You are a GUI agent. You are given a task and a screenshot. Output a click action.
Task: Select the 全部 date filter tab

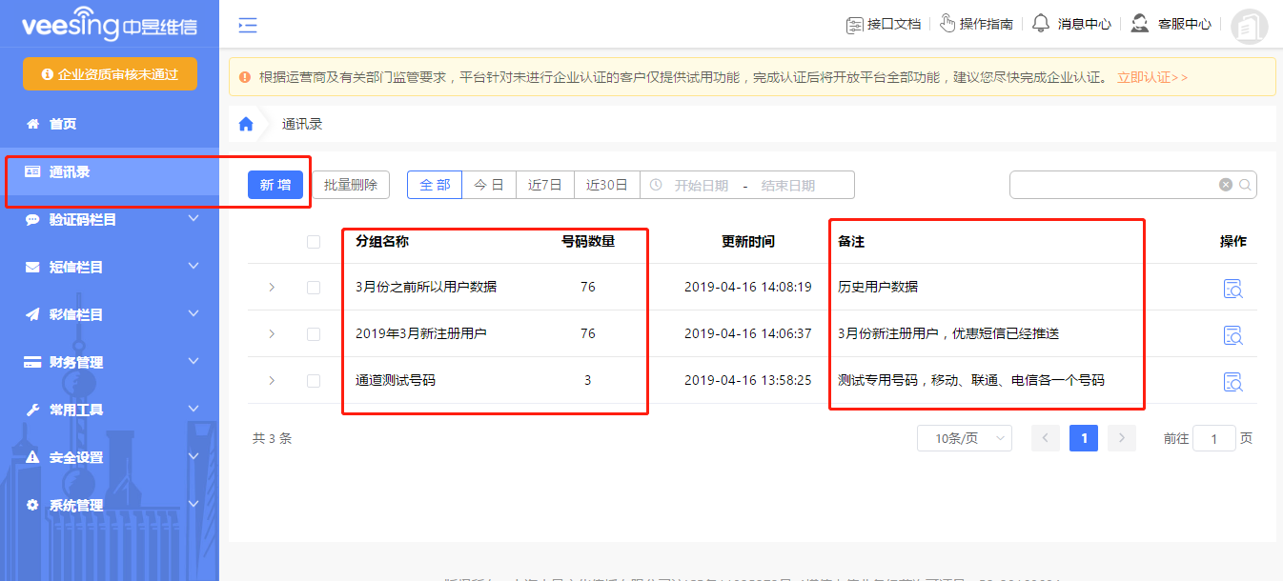pos(435,185)
